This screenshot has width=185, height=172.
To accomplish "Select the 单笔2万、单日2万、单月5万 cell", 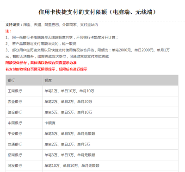I will point(111,144).
